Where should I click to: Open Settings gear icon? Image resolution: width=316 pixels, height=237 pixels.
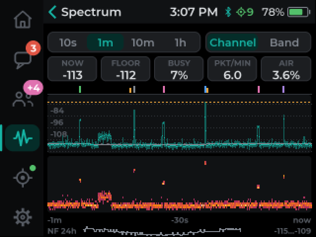click(x=23, y=217)
